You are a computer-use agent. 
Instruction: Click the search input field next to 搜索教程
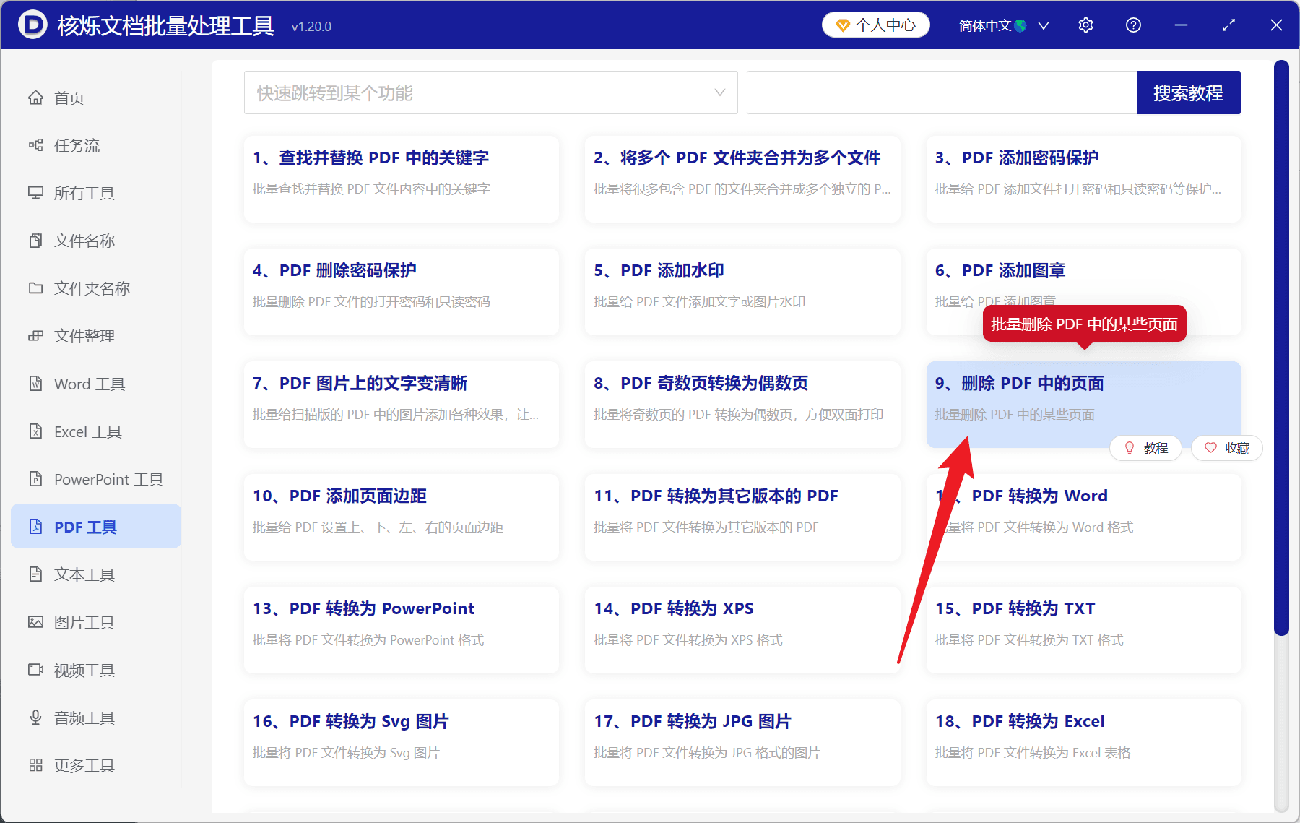tap(939, 92)
